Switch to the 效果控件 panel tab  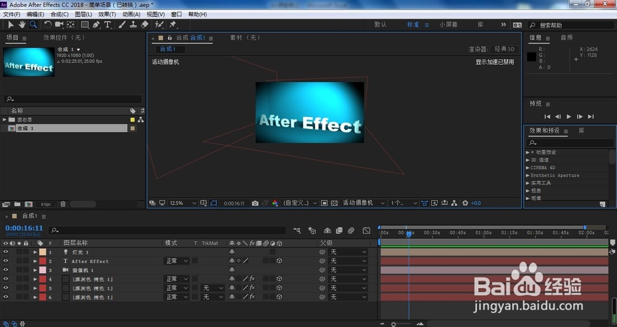pyautogui.click(x=64, y=38)
